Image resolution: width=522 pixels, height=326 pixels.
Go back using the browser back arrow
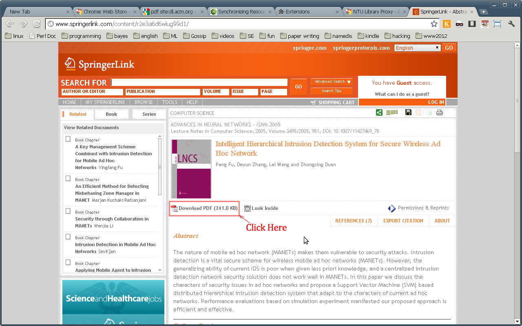point(10,24)
